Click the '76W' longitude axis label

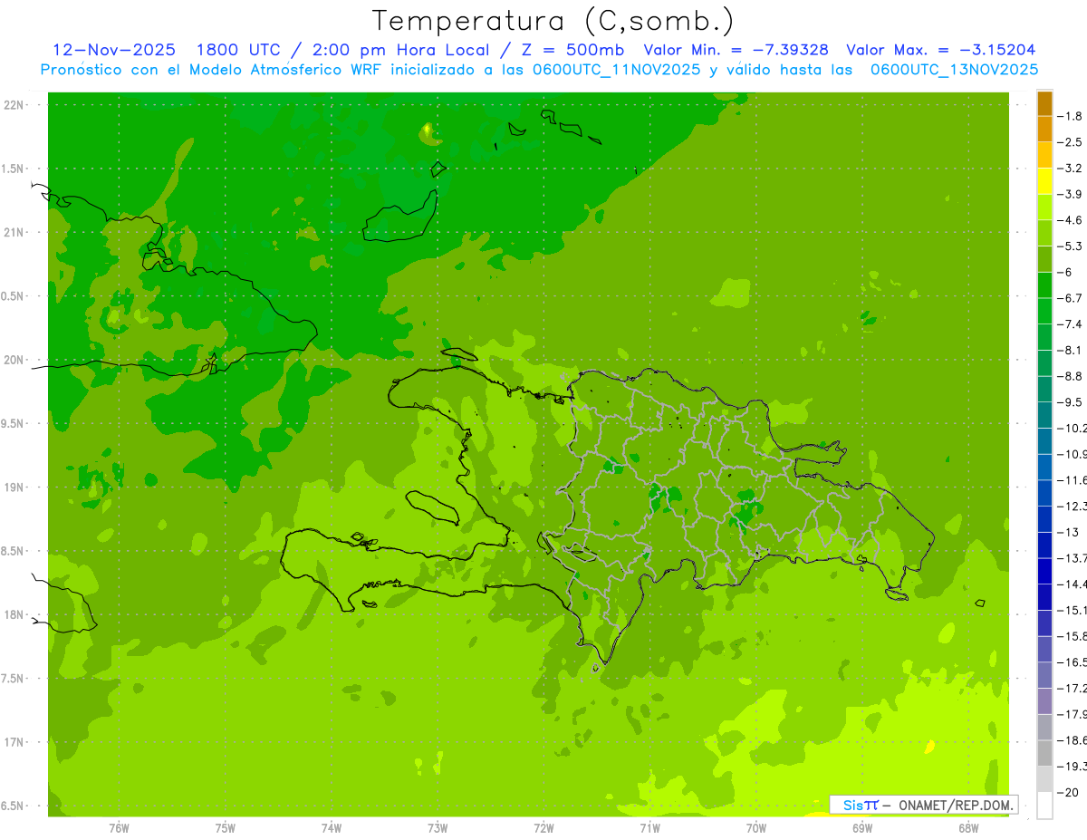click(119, 828)
